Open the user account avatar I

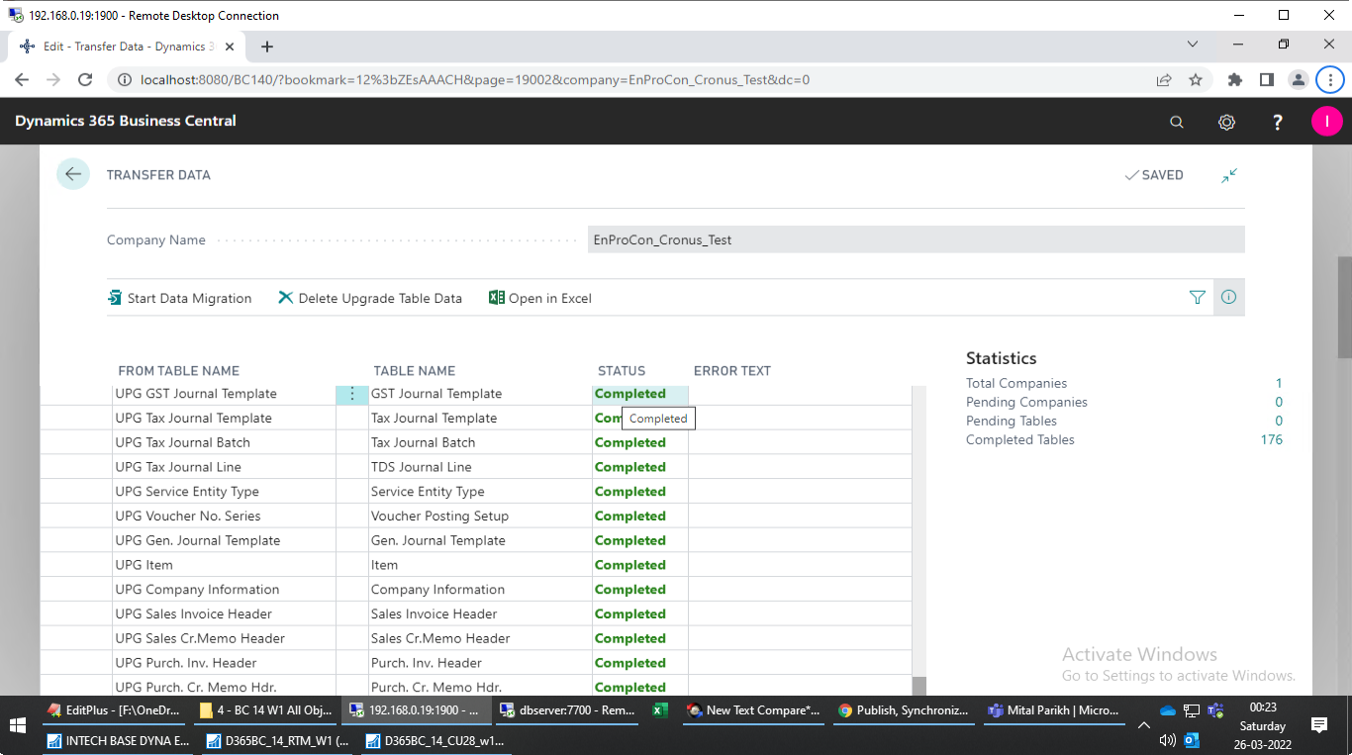pos(1326,122)
